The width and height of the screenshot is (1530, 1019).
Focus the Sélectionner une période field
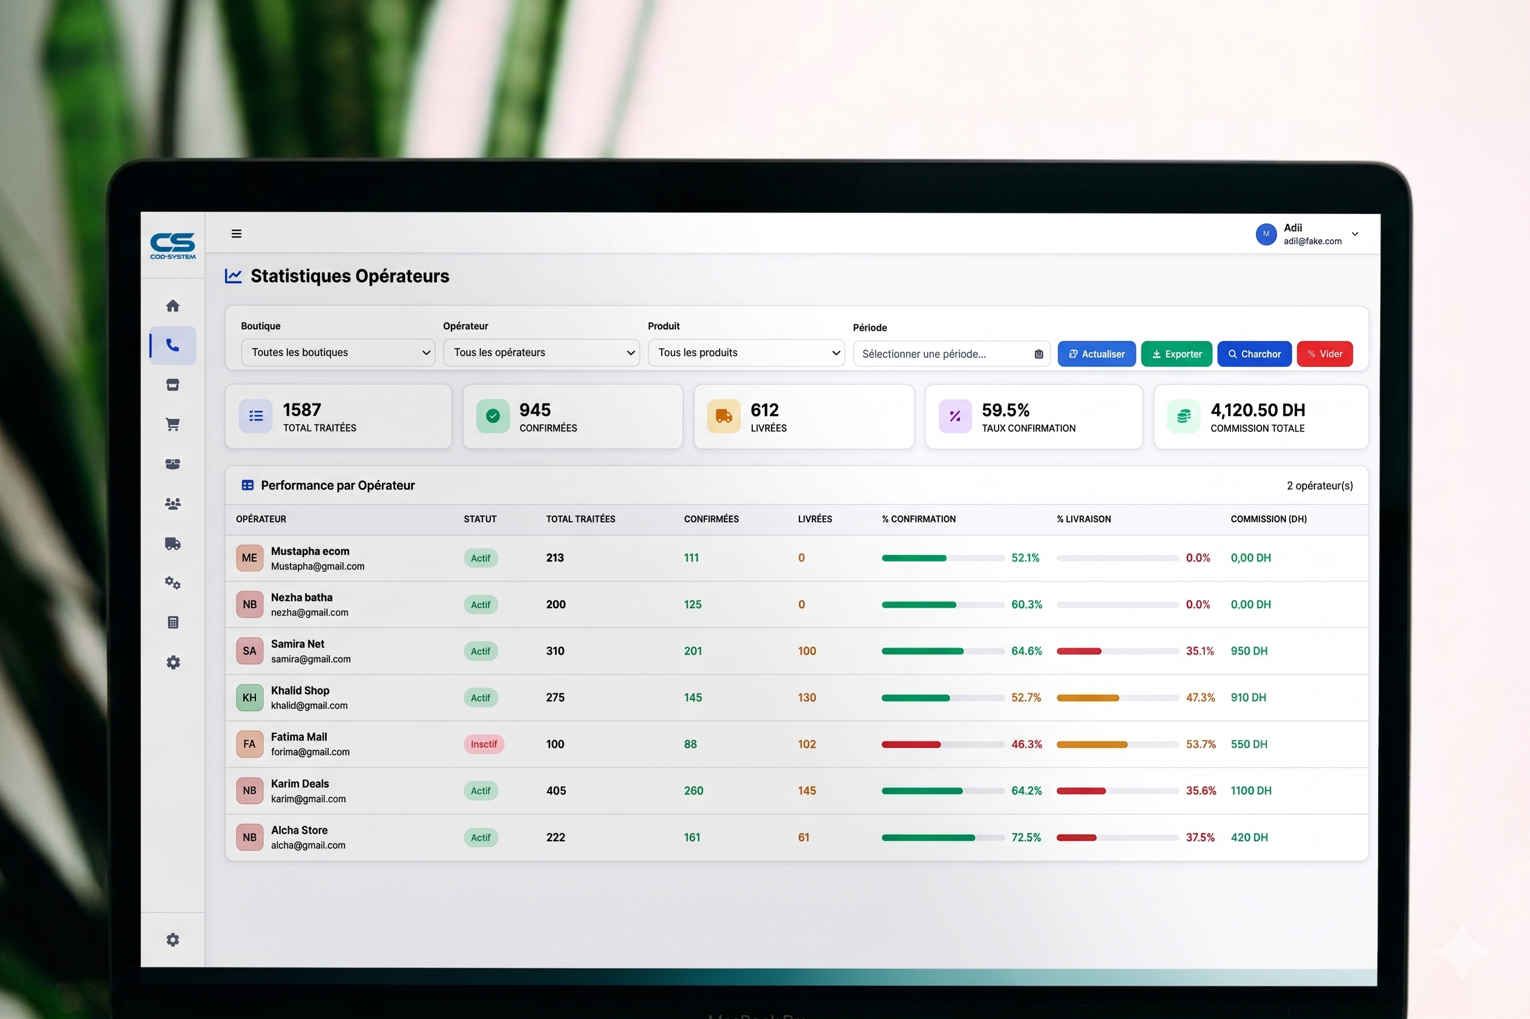click(951, 354)
